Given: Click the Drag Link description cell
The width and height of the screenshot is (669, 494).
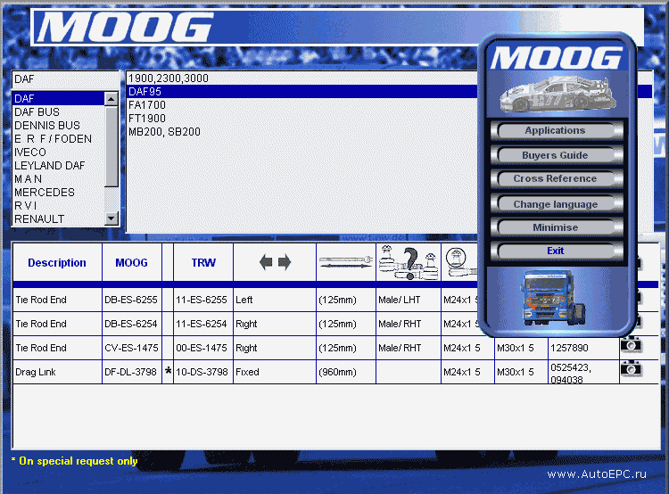Looking at the screenshot, I should (x=57, y=372).
